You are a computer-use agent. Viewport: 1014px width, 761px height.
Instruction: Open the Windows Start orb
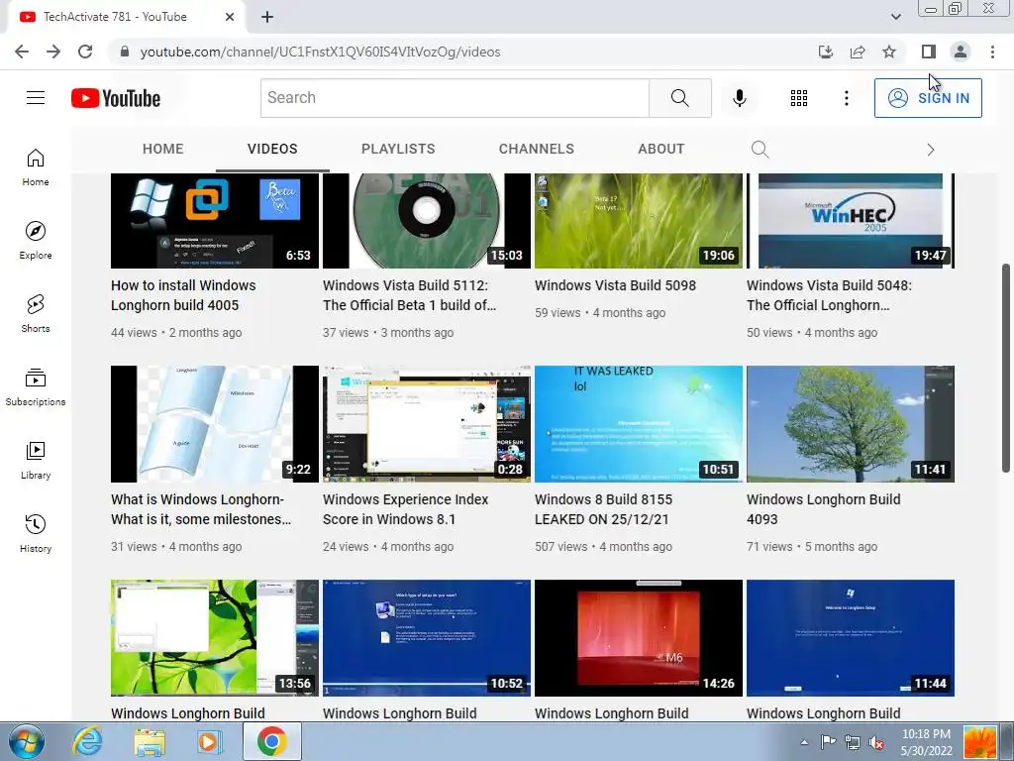pyautogui.click(x=26, y=741)
